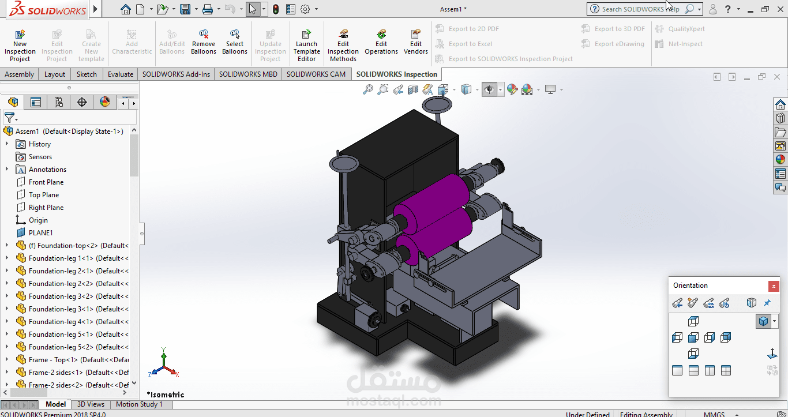Select Two View Horizontal viewport layout

693,370
